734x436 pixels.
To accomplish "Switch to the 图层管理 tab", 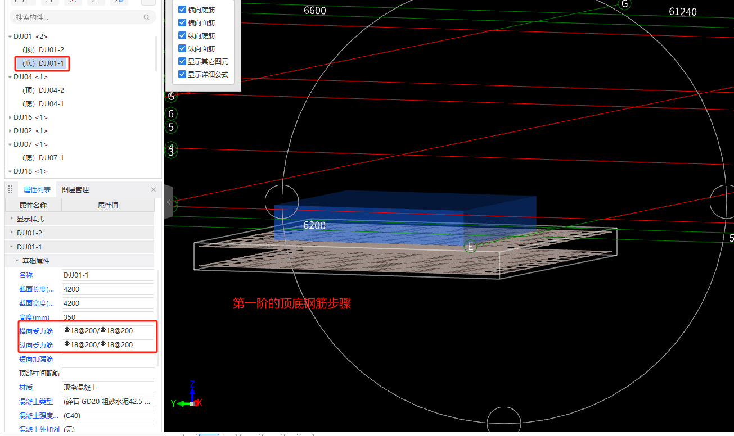I will pos(75,190).
